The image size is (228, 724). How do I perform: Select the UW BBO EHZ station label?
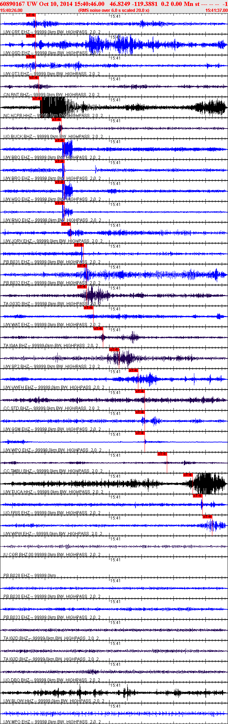[x=17, y=157]
